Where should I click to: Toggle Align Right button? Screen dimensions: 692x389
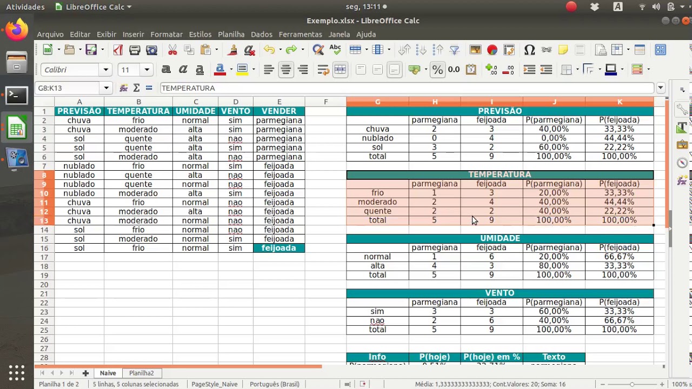coord(303,69)
